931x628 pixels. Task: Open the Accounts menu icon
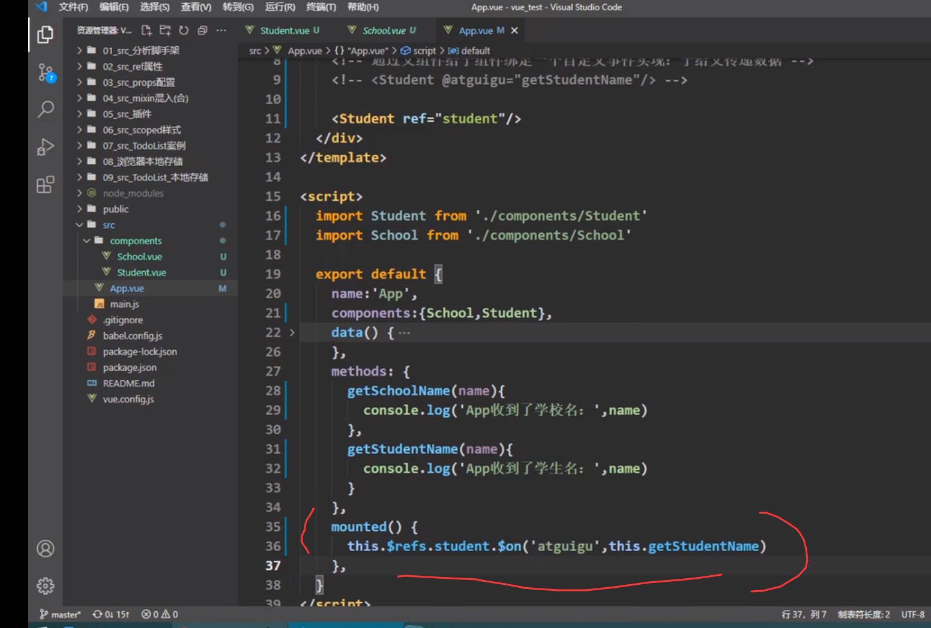(45, 548)
